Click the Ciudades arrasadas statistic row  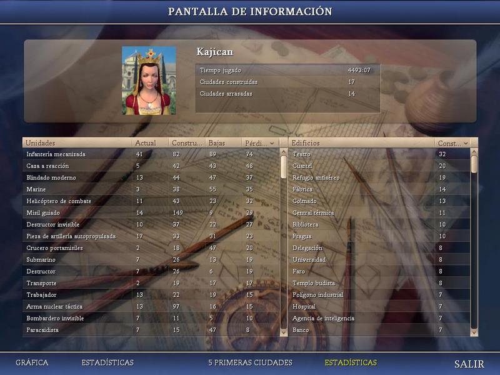click(x=287, y=94)
